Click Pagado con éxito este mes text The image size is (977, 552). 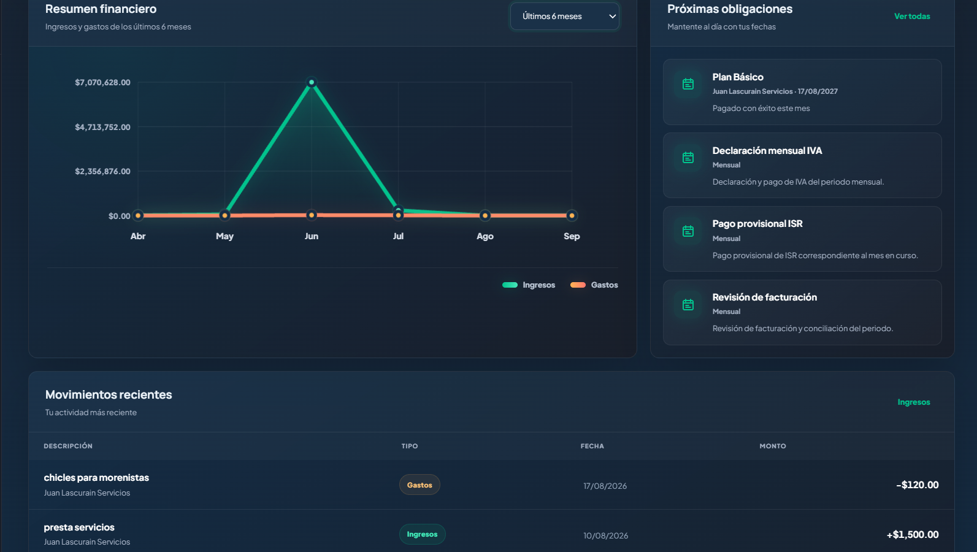[761, 108]
